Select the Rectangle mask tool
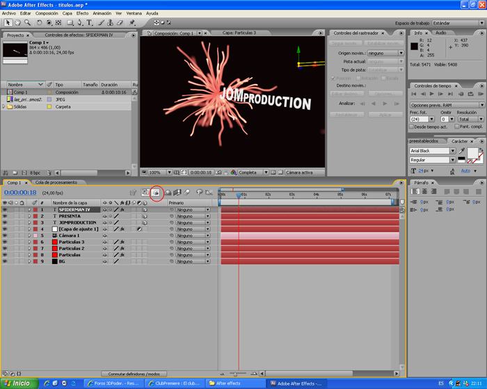The height and width of the screenshot is (389, 487). pos(70,23)
